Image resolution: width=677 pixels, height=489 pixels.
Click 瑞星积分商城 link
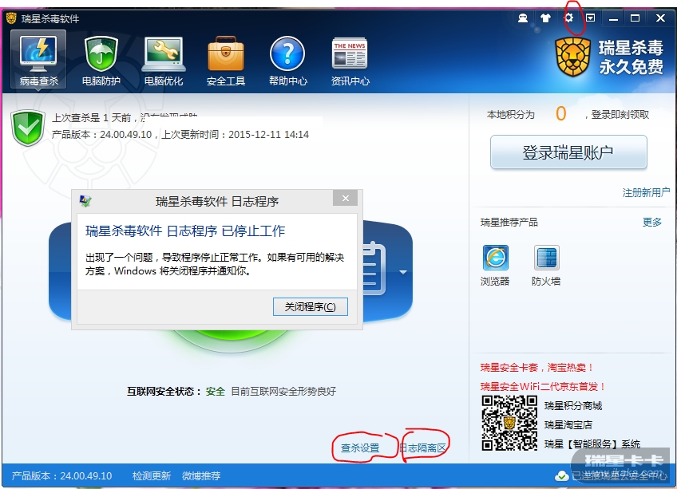click(x=573, y=406)
